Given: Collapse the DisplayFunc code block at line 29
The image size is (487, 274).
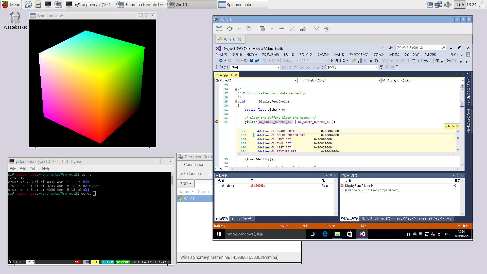Looking at the screenshot, I should pyautogui.click(x=236, y=101).
